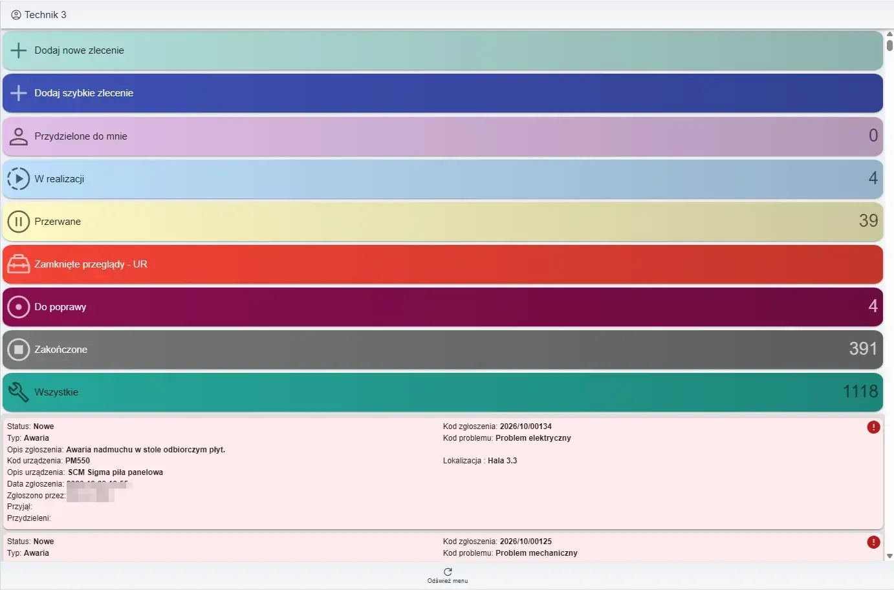The height and width of the screenshot is (590, 894).
Task: Show all 1118 orders in Wszystkie
Action: click(x=442, y=392)
